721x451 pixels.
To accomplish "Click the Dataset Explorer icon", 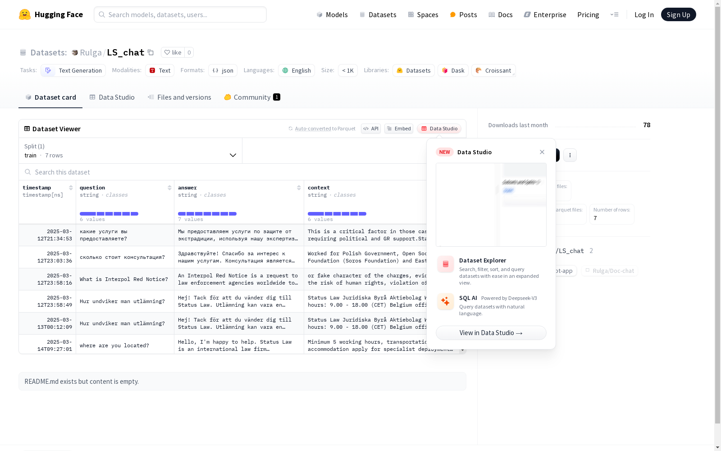I will coord(446,264).
